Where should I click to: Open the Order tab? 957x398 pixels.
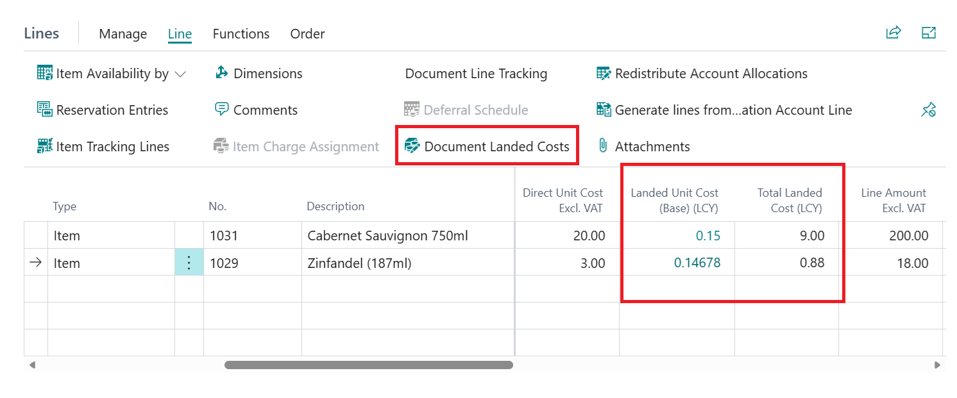click(307, 34)
